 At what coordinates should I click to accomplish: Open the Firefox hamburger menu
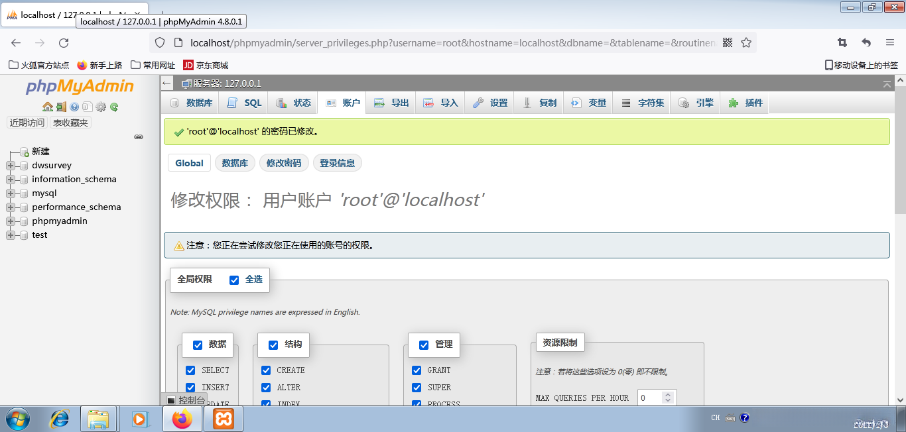pos(890,42)
